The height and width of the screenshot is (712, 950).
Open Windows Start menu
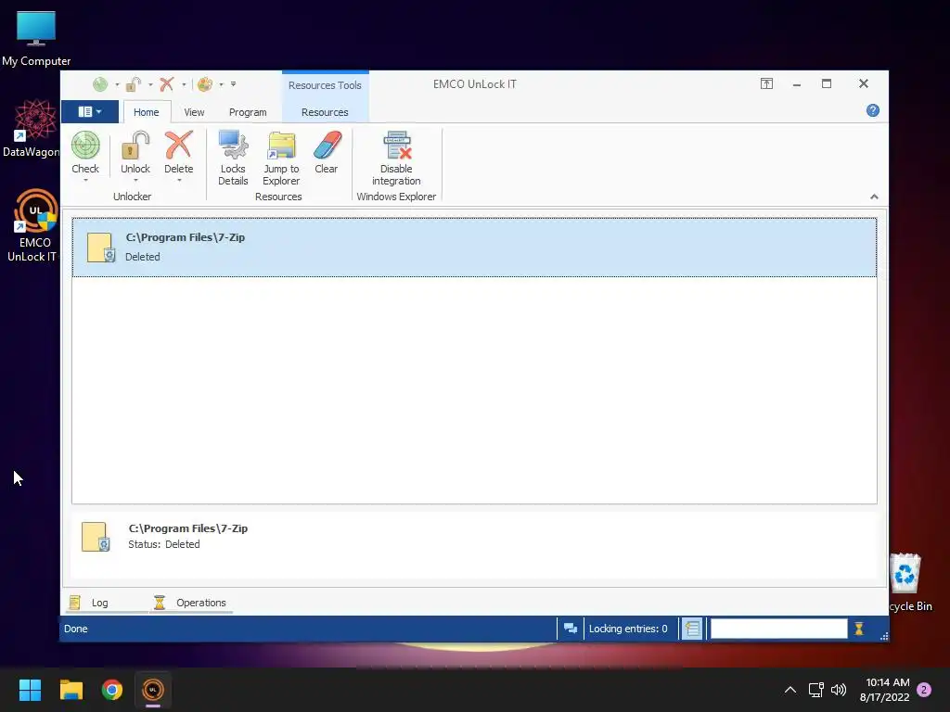point(30,690)
